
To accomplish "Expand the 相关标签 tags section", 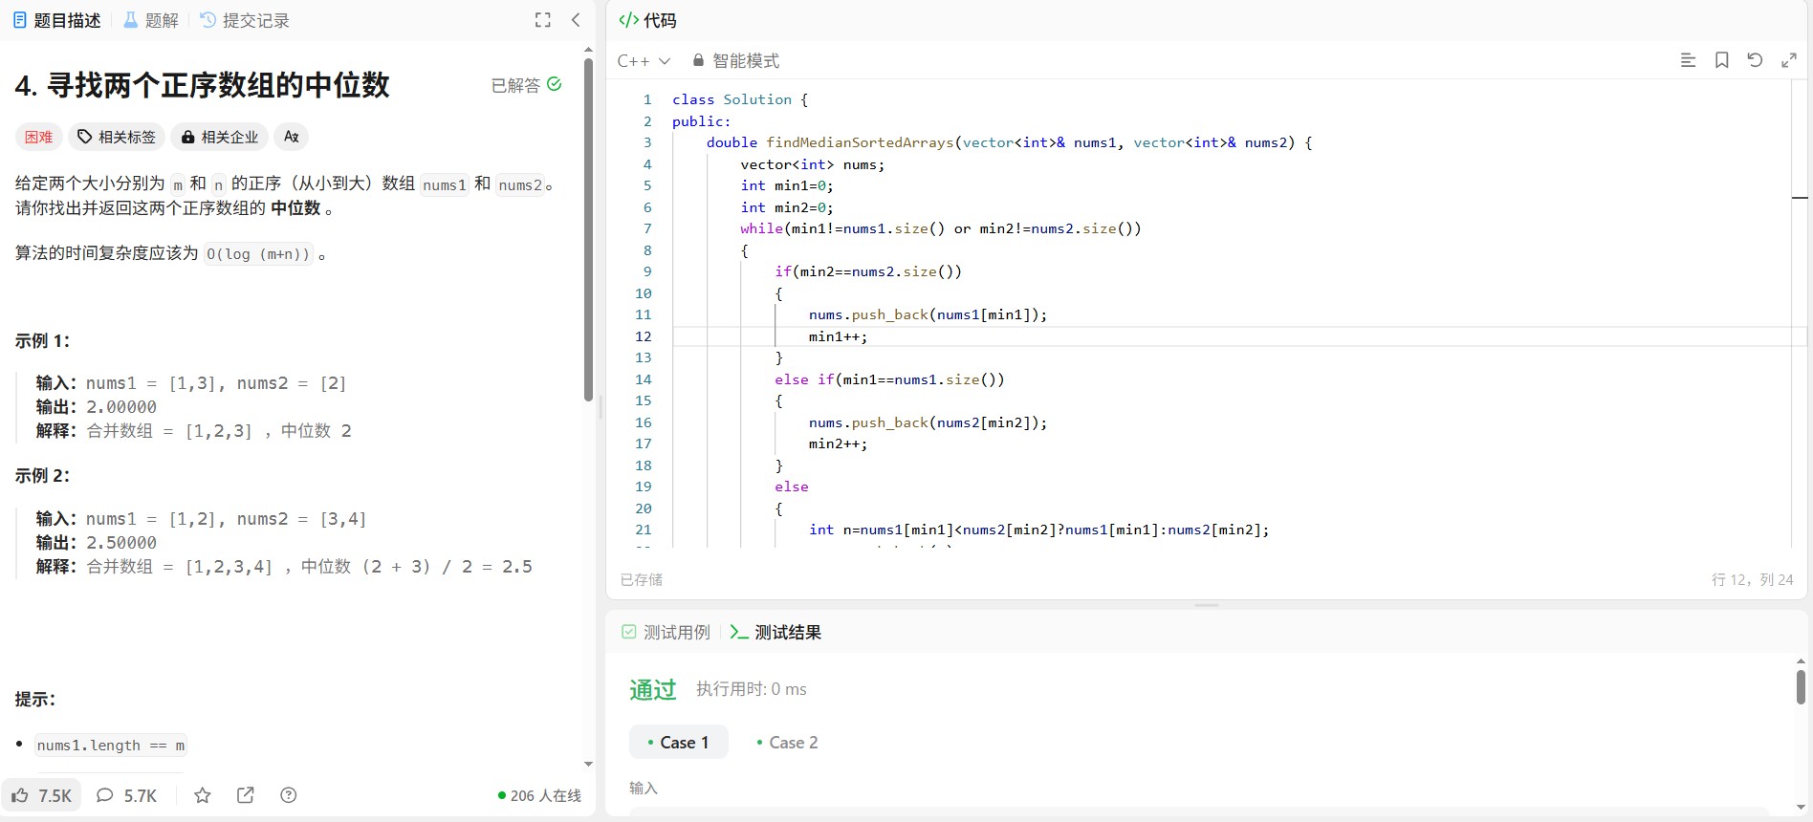I will click(x=117, y=137).
